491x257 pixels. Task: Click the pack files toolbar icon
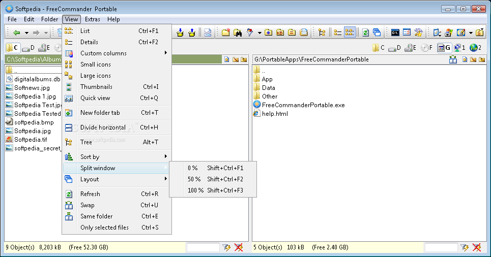[180, 33]
